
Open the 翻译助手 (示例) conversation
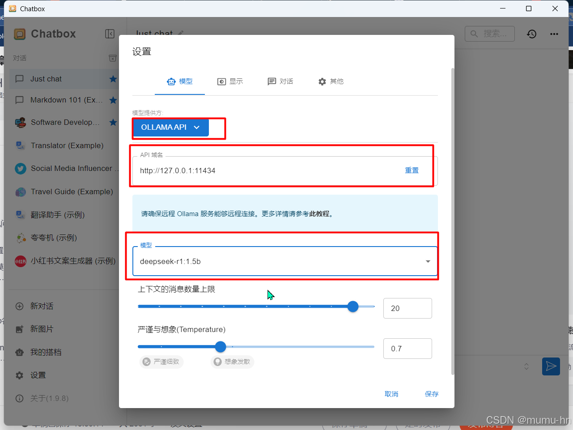pyautogui.click(x=64, y=215)
